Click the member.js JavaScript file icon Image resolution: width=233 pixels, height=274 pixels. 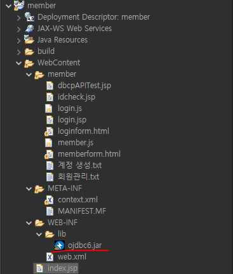point(49,143)
